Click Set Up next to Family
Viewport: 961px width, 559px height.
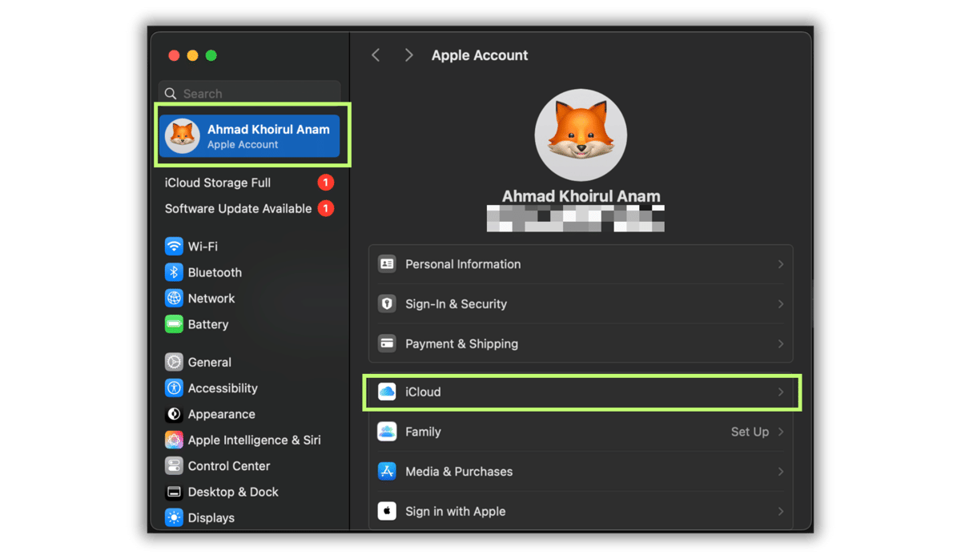pos(751,432)
